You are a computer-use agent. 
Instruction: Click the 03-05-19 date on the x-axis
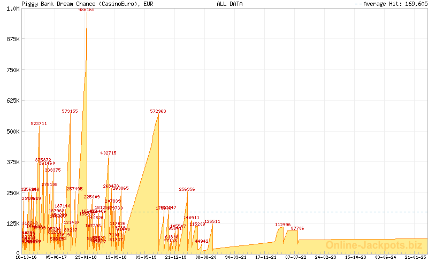pos(146,257)
